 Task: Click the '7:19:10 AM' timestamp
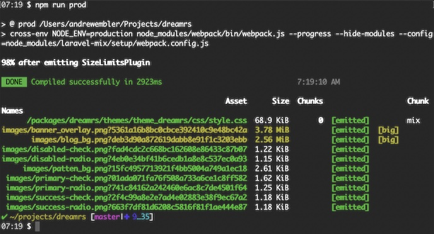[319, 82]
